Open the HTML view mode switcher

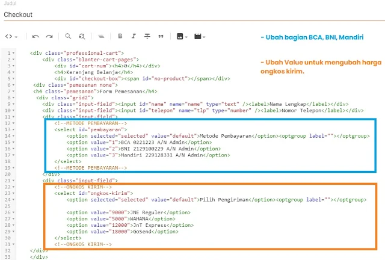click(x=11, y=36)
